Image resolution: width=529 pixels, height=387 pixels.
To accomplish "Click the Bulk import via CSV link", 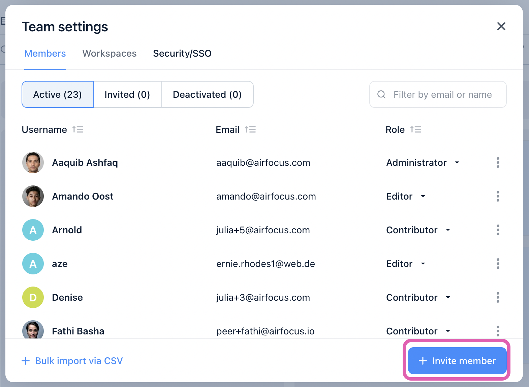I will click(x=72, y=361).
